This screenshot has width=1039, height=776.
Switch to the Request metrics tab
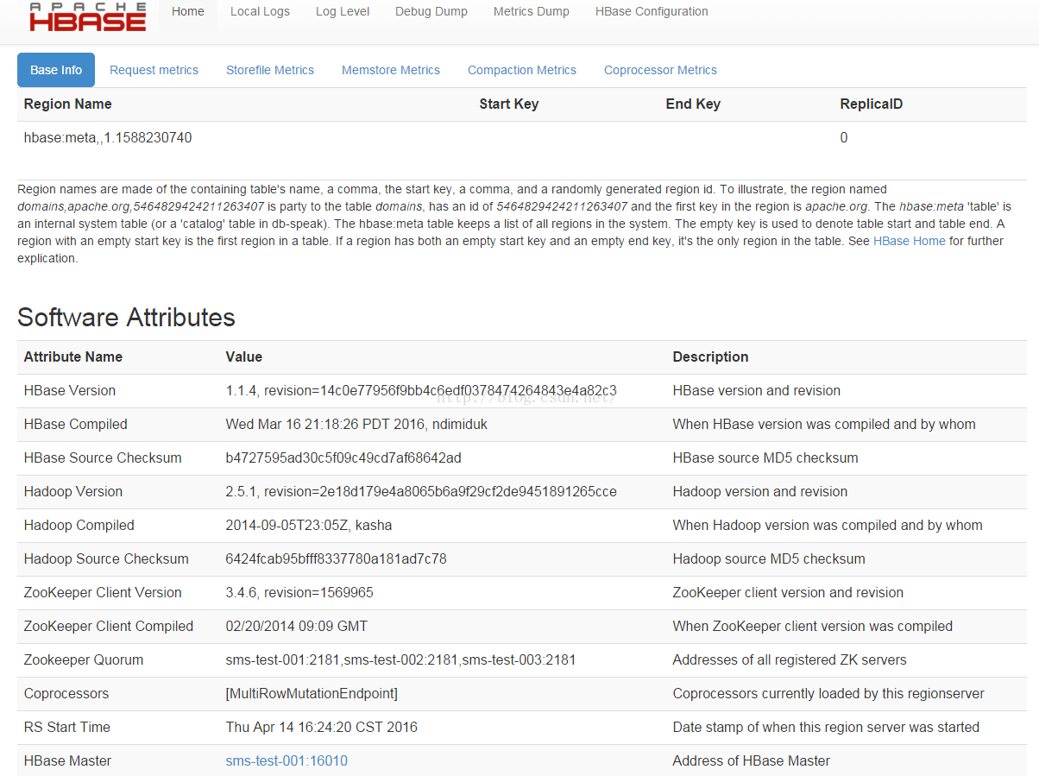tap(154, 70)
